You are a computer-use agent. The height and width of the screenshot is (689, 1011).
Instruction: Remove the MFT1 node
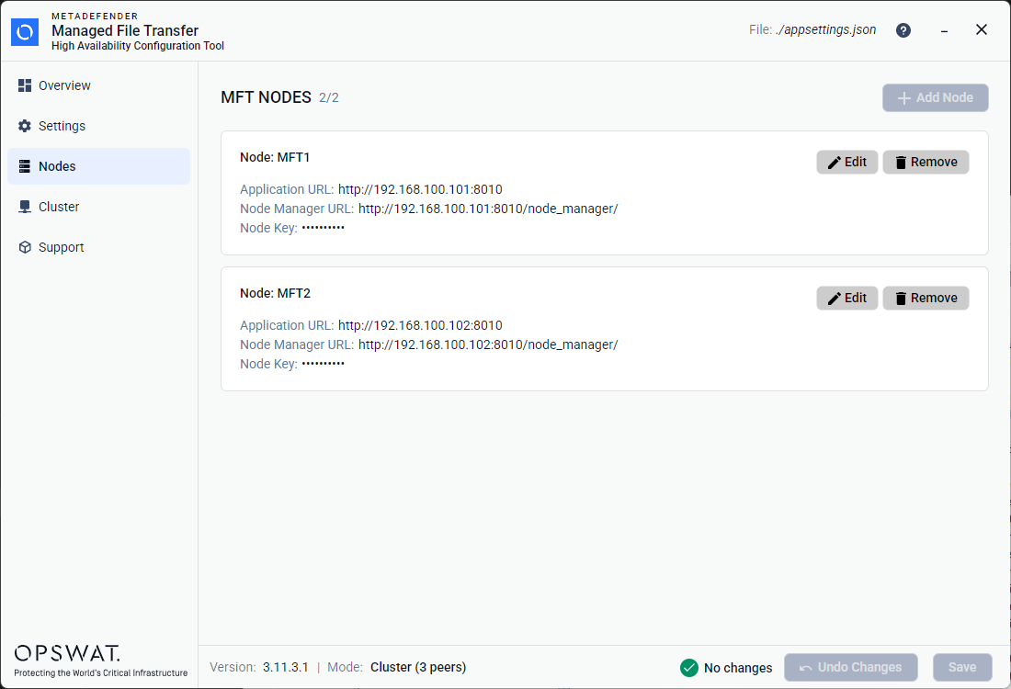click(x=926, y=163)
